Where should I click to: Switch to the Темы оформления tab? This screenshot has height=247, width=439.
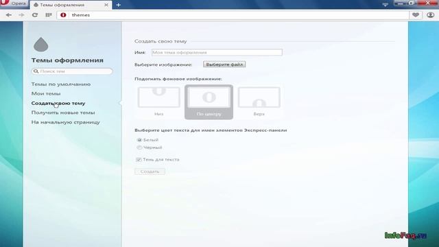pyautogui.click(x=71, y=5)
